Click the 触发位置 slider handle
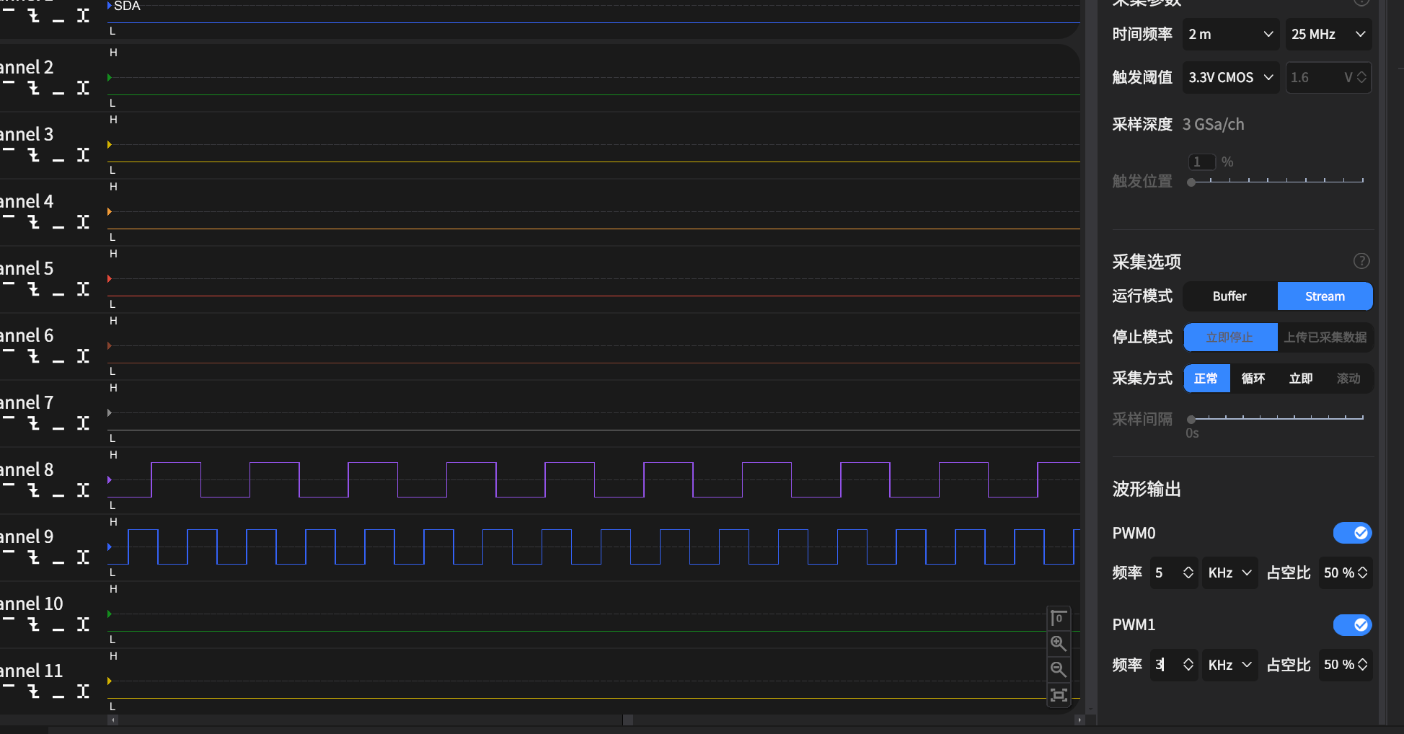1404x734 pixels. [1191, 182]
